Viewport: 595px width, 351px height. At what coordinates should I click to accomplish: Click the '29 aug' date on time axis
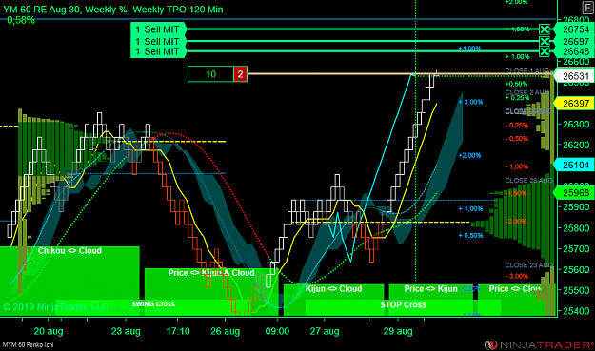(398, 331)
